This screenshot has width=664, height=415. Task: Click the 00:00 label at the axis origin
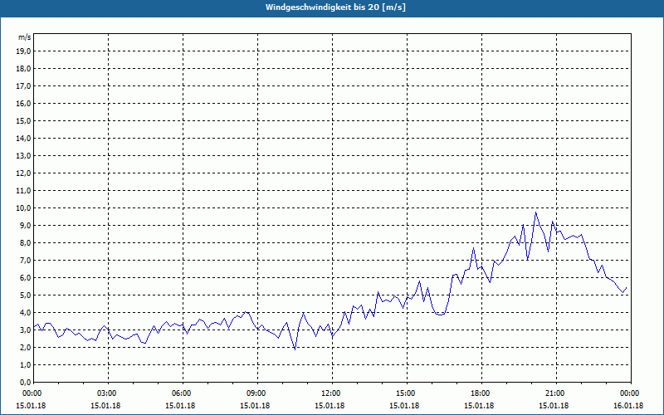[x=33, y=393]
